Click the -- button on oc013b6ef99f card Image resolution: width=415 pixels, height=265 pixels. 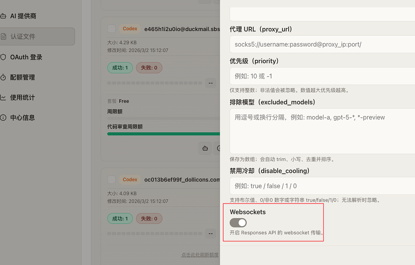211,233
